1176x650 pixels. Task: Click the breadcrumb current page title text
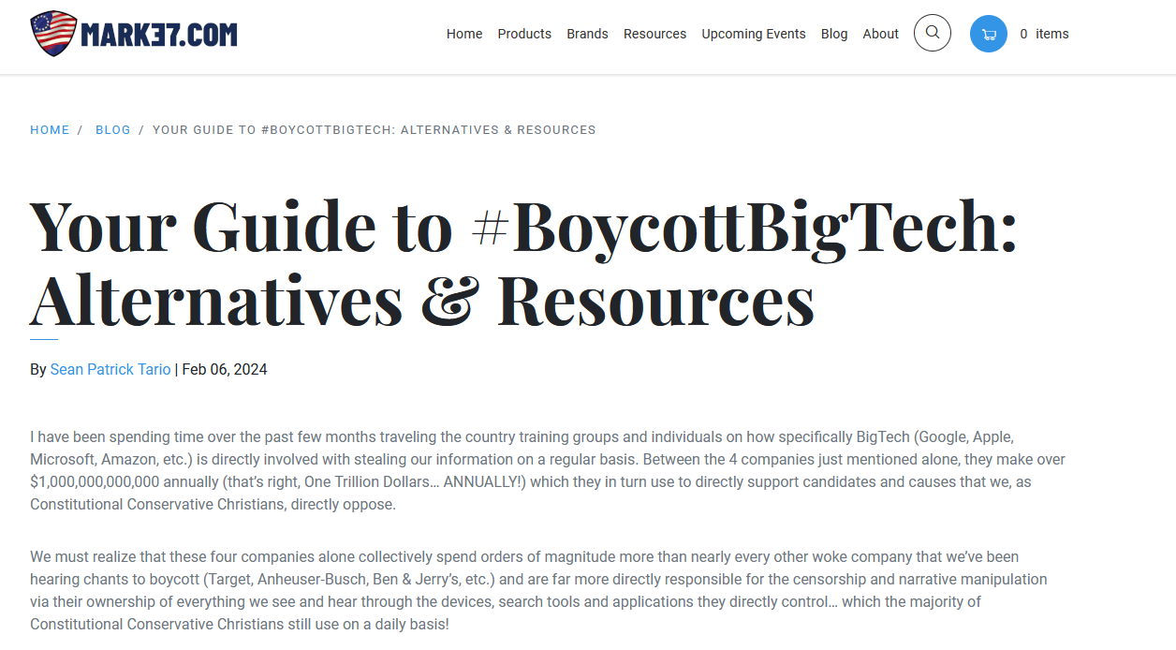click(x=375, y=130)
